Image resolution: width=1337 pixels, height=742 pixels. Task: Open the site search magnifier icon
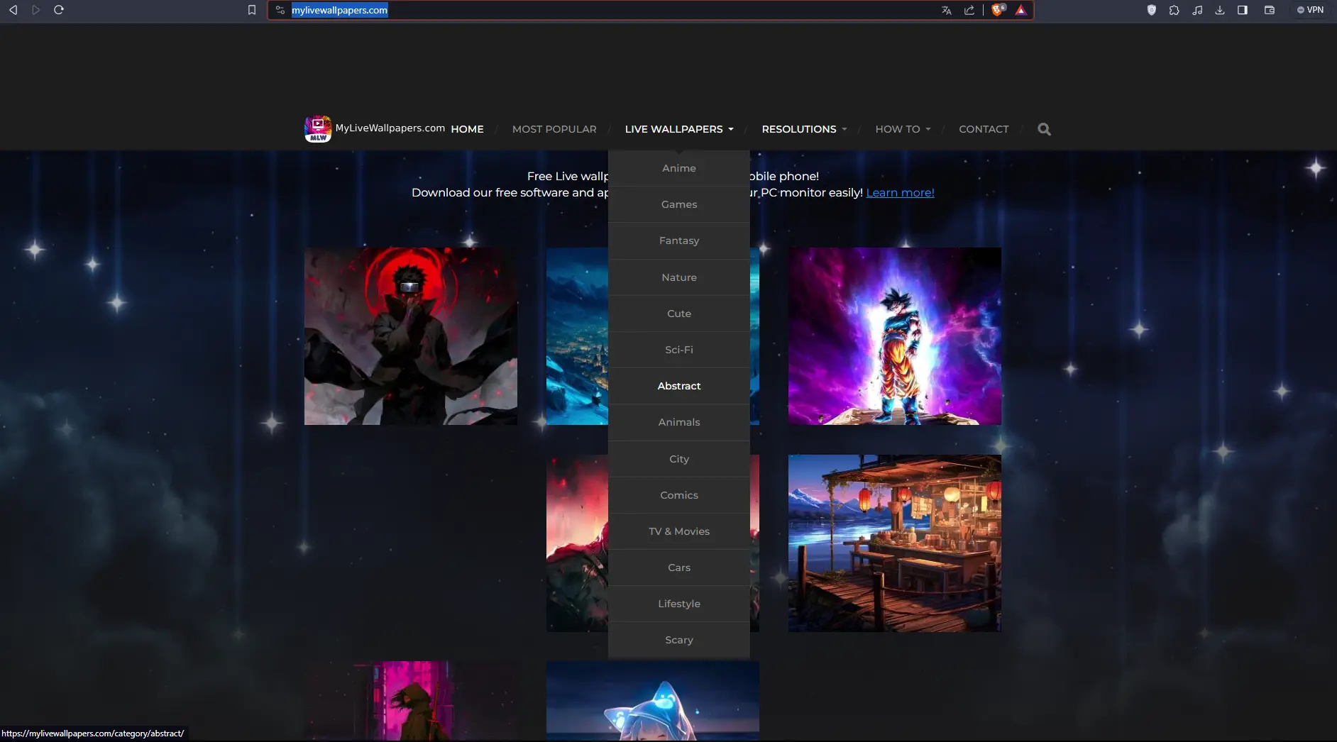[x=1044, y=129]
